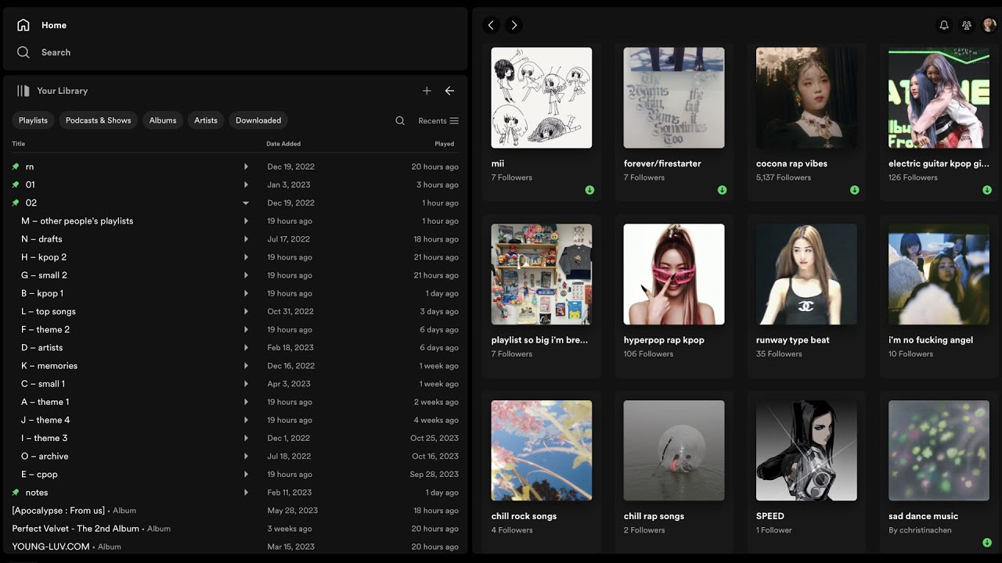Filter library by Playlists
The width and height of the screenshot is (1002, 563).
tap(33, 120)
